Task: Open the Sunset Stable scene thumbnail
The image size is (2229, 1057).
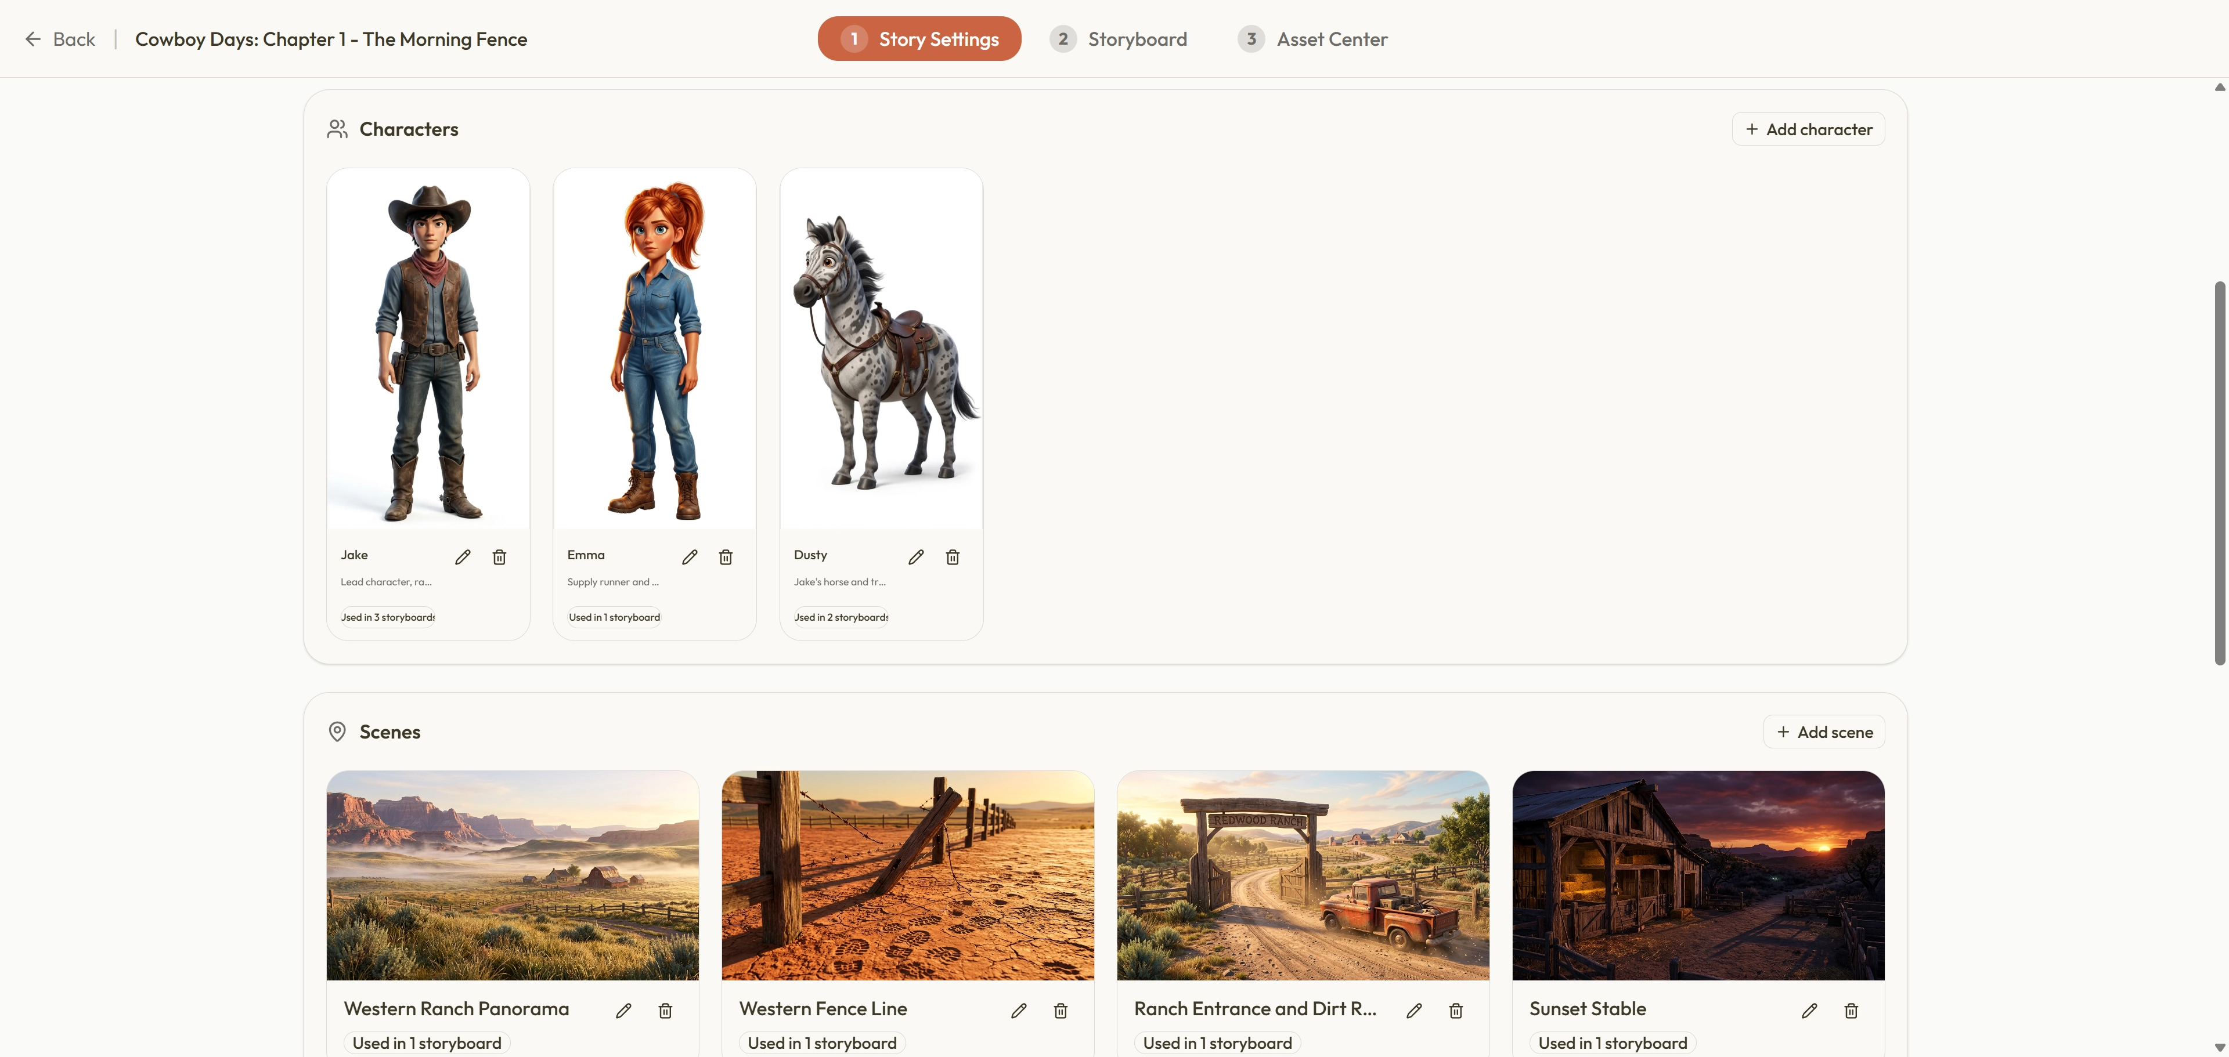Action: [1698, 875]
